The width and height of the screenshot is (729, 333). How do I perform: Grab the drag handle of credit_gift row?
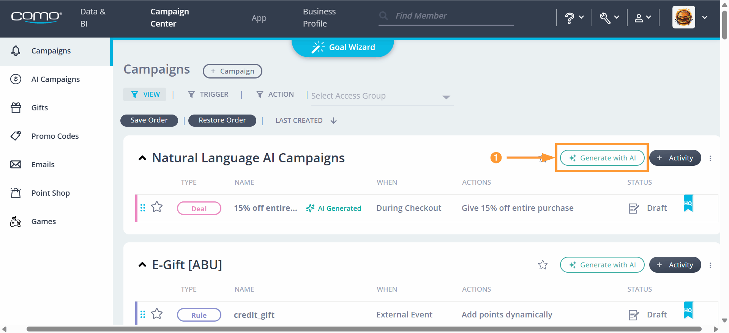(143, 314)
